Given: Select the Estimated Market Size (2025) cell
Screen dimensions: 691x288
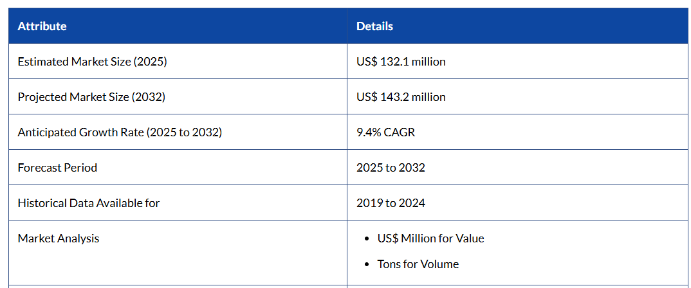Looking at the screenshot, I should 93,62.
